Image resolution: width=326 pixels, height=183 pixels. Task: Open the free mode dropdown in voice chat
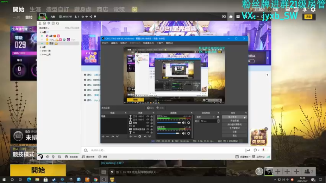(44, 28)
